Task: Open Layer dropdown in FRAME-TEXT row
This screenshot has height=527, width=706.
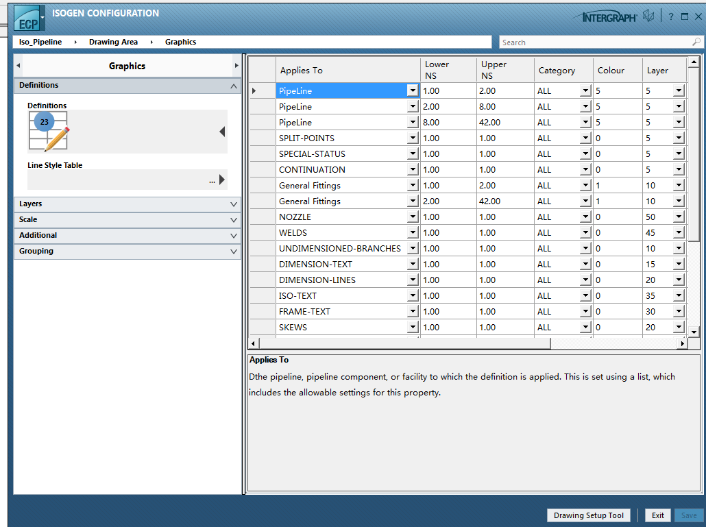Action: click(679, 311)
